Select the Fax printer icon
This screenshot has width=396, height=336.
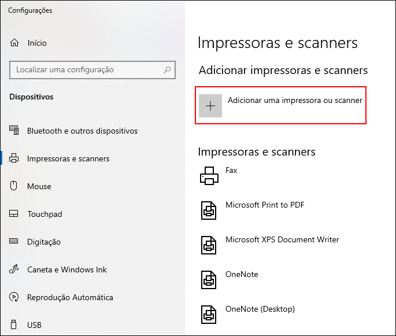click(x=209, y=176)
